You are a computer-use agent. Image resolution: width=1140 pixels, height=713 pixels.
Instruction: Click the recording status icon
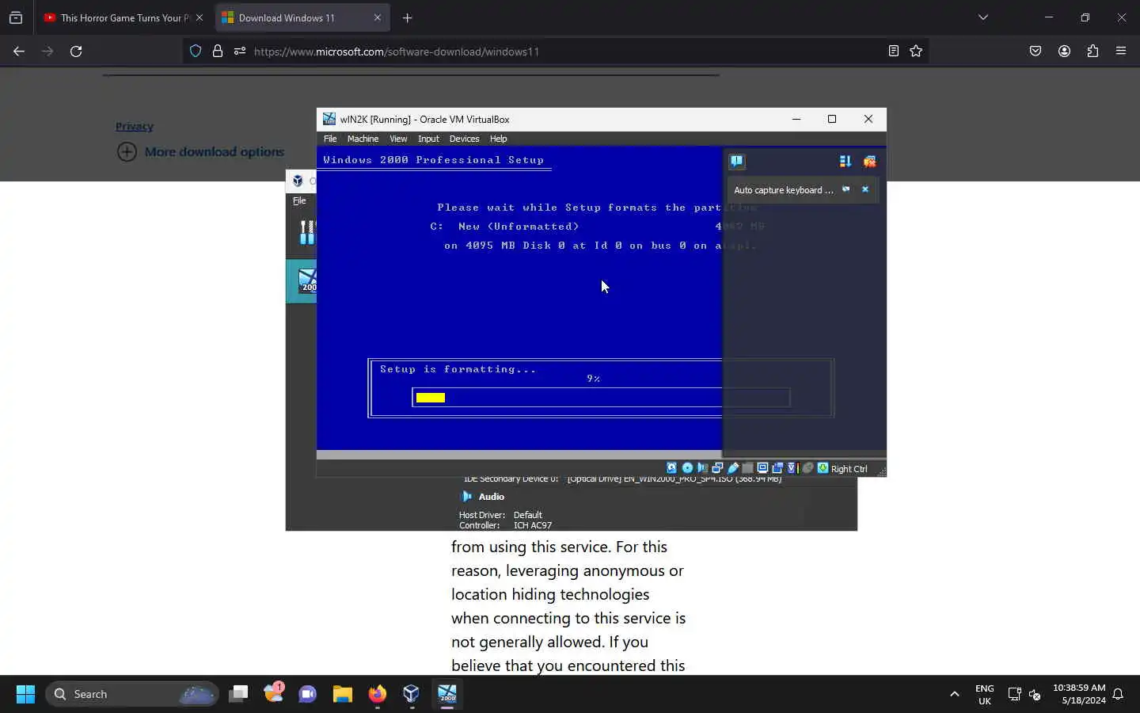(x=777, y=468)
